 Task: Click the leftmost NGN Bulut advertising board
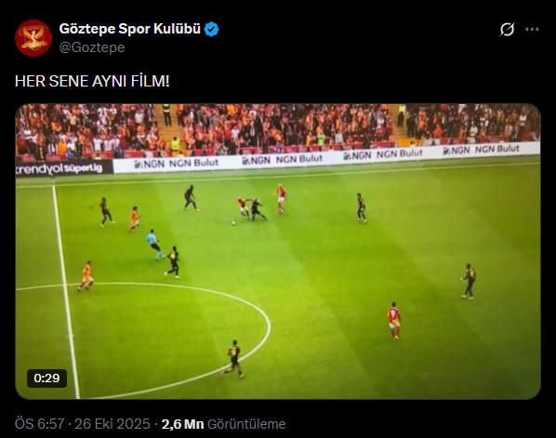coord(177,163)
